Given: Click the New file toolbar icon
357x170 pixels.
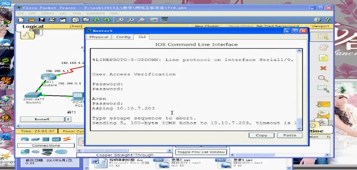Looking at the screenshot, I should coord(21,20).
